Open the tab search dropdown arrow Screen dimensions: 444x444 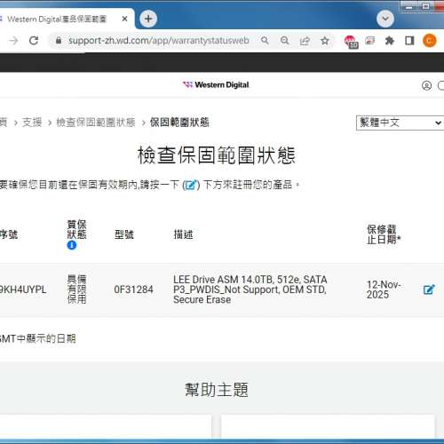tap(385, 19)
